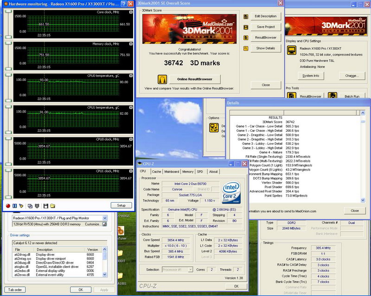
Task: Click the desktop folder icon labeled A1801
Action: [121, 276]
